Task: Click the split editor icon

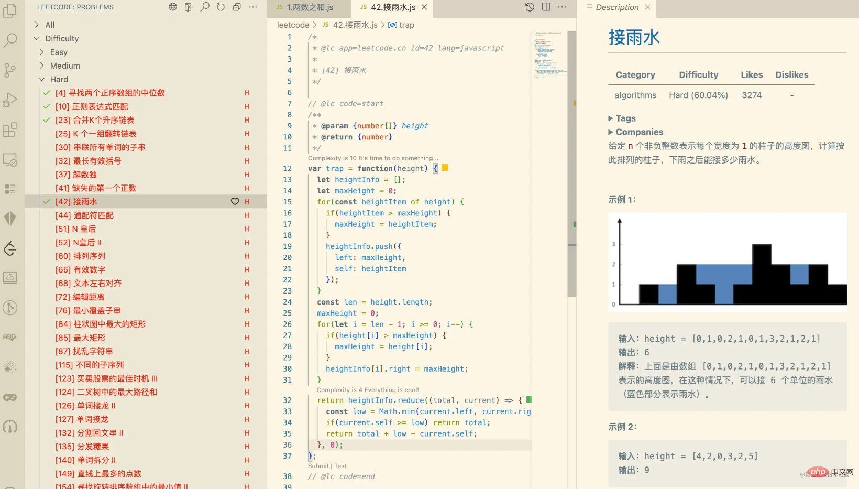Action: [546, 7]
